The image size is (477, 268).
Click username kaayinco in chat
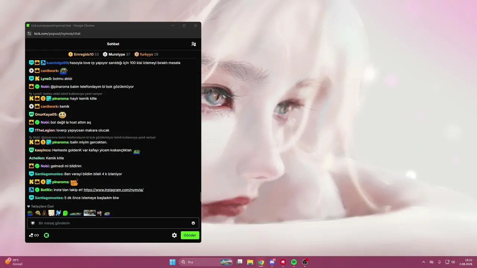point(42,150)
